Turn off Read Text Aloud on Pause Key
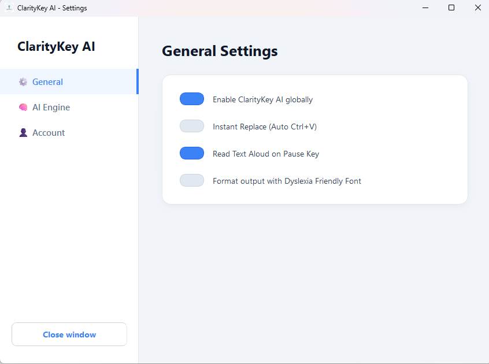Image resolution: width=489 pixels, height=364 pixels. tap(191, 153)
